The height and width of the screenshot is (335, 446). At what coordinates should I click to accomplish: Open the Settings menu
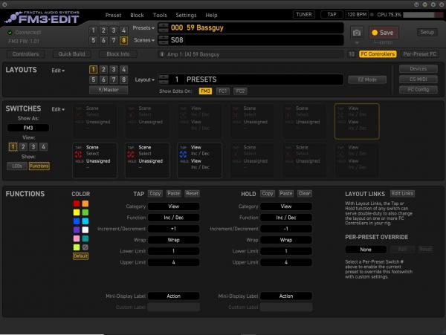(x=186, y=15)
